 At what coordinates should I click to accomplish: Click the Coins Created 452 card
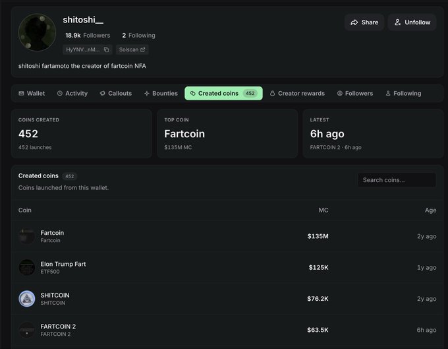82,133
